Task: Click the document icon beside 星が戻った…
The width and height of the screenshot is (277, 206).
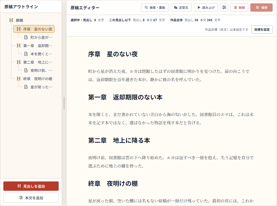Action: click(26, 87)
